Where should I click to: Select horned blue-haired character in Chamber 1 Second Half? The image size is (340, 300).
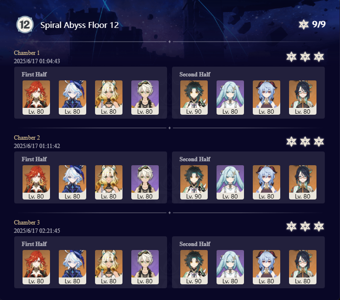tap(267, 98)
